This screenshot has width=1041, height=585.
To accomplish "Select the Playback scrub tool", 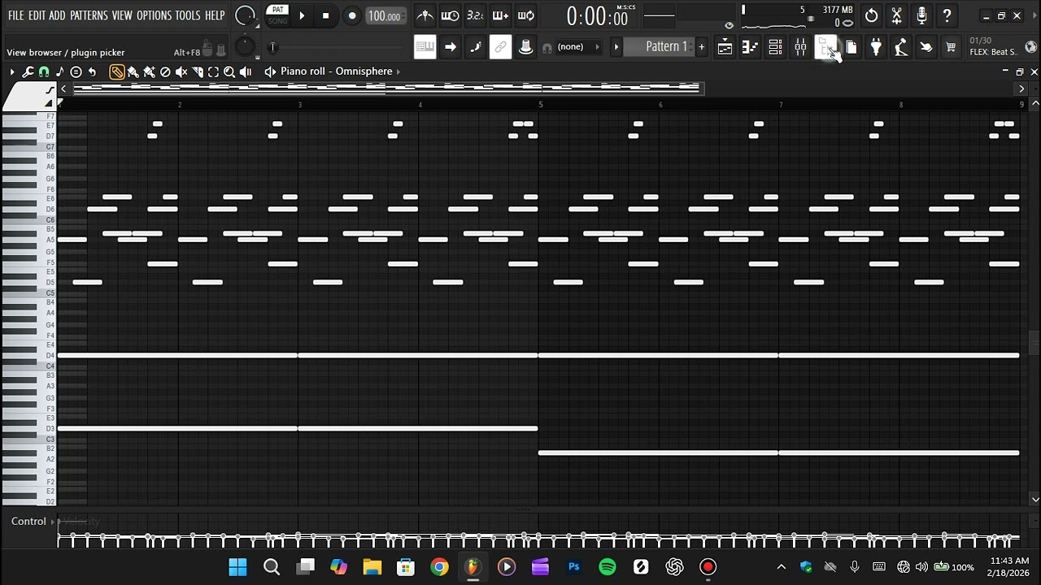I will tap(246, 71).
